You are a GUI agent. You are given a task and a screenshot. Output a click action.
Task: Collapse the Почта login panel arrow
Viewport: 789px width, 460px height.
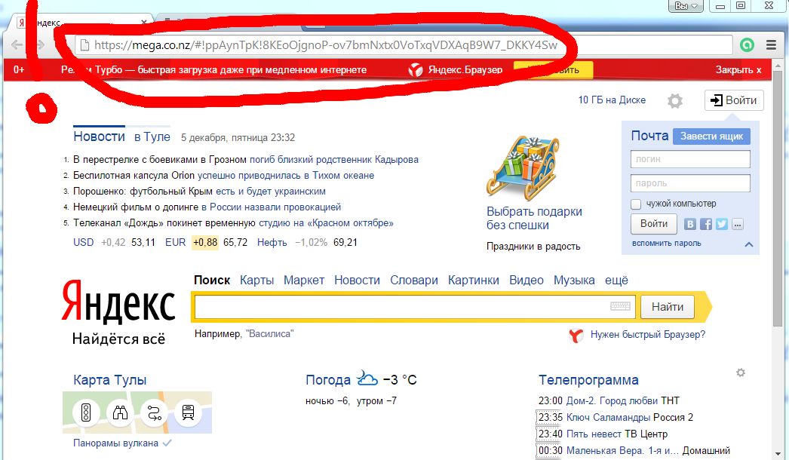[x=749, y=244]
